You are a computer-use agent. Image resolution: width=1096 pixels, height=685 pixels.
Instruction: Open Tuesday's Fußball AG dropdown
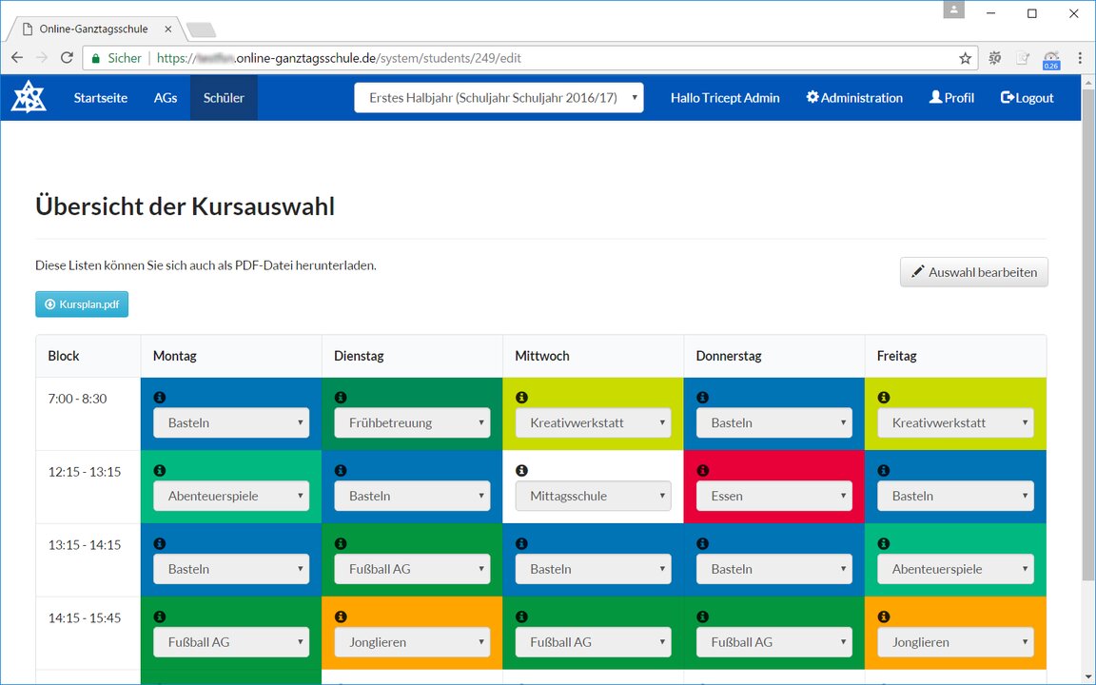[x=411, y=568]
